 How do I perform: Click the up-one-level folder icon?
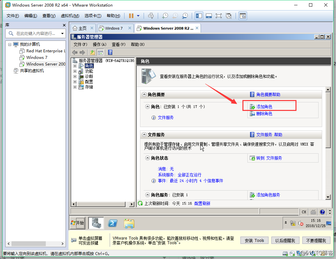point(92,52)
